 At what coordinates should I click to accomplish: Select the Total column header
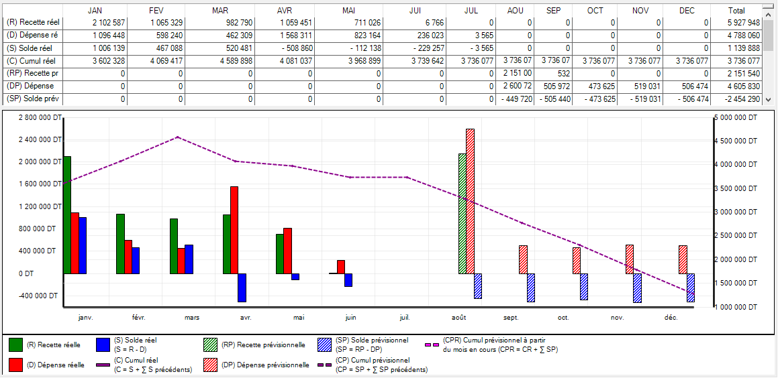(x=736, y=11)
